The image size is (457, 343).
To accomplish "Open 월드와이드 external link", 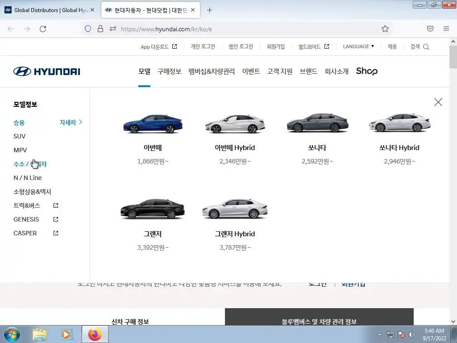I will [314, 46].
